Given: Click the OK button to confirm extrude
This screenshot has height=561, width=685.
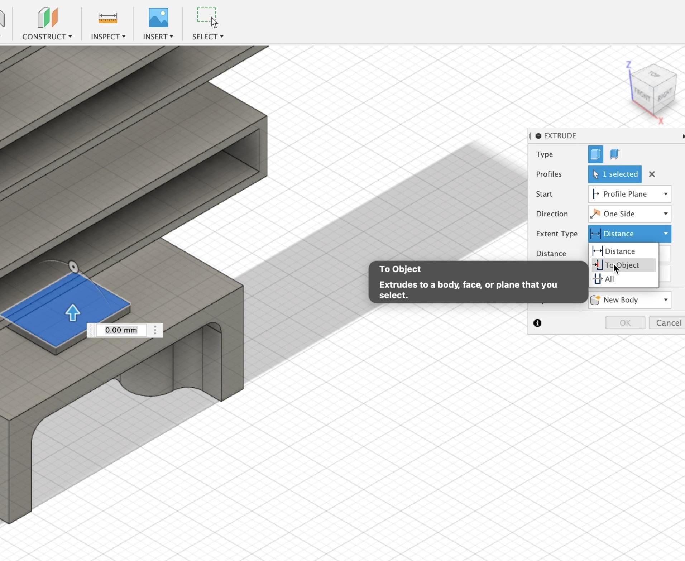Looking at the screenshot, I should [625, 322].
